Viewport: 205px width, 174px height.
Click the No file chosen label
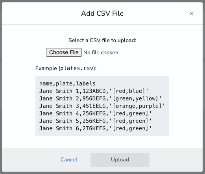pyautogui.click(x=101, y=52)
